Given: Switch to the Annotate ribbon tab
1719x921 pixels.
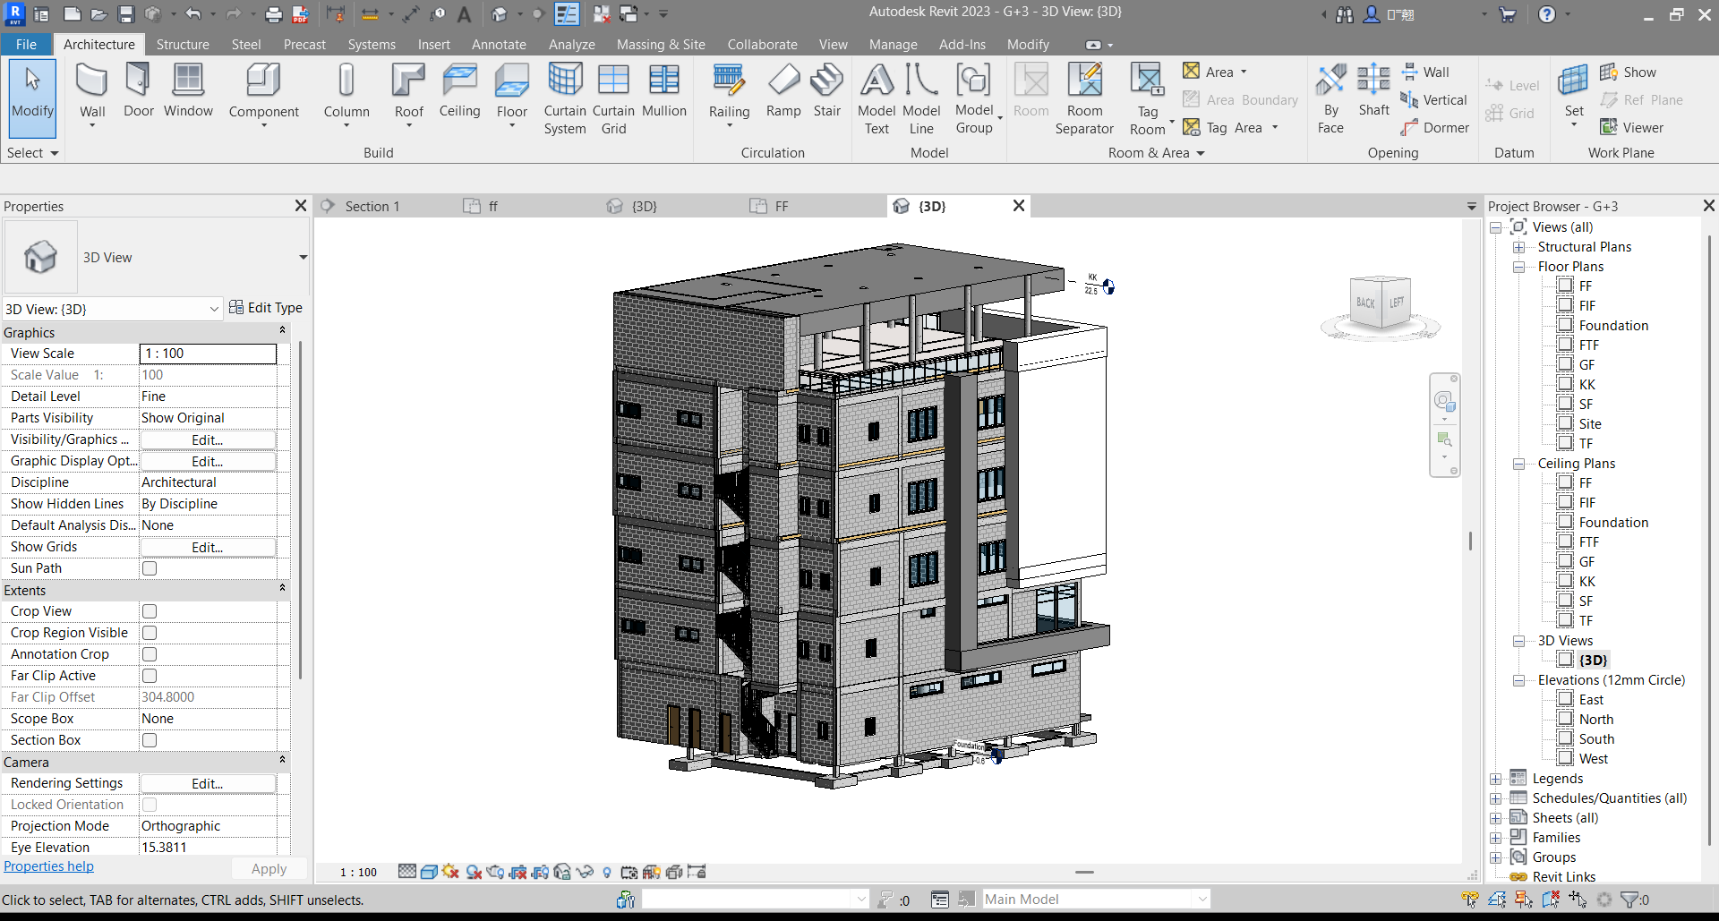Looking at the screenshot, I should pos(499,45).
